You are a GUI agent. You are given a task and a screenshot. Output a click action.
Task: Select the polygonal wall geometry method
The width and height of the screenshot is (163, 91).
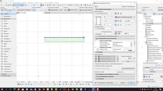(121, 21)
